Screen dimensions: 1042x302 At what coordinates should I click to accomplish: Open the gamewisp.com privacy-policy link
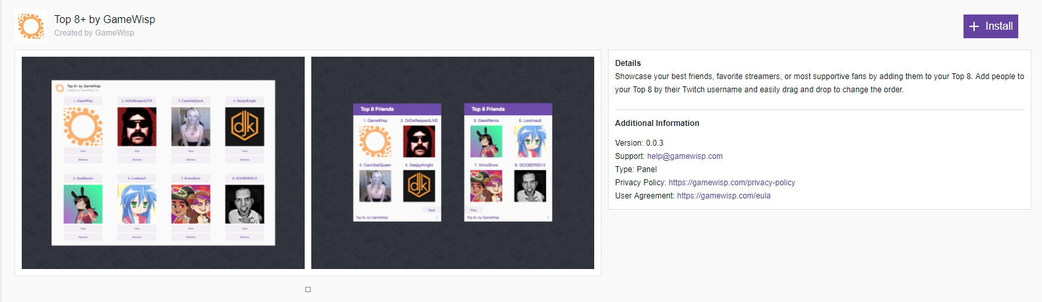[x=731, y=183]
